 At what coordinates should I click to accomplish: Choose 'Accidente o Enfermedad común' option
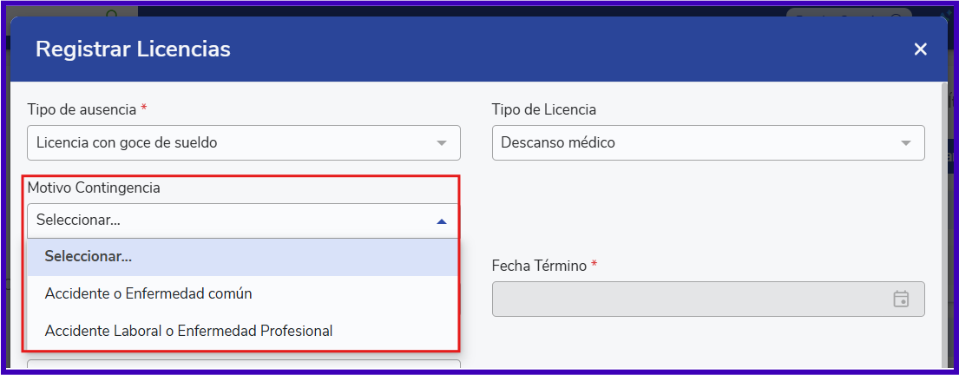[148, 293]
